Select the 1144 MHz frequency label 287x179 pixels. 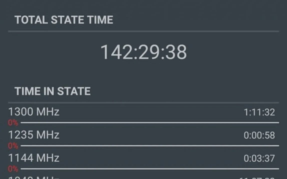click(34, 158)
